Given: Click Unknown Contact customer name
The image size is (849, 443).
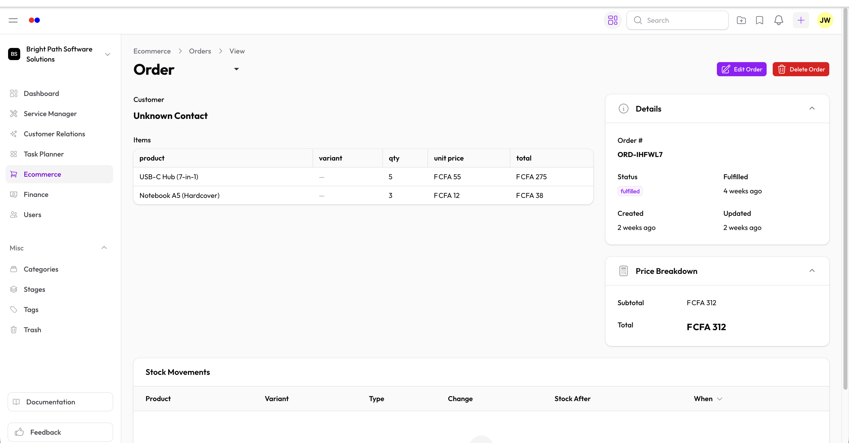Looking at the screenshot, I should pos(170,116).
